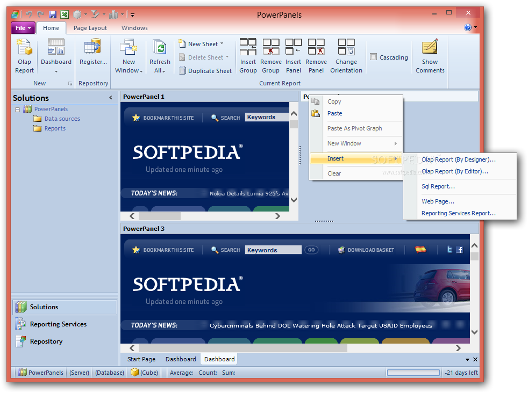Select Olap Report (By Designer) in the submenu

460,159
